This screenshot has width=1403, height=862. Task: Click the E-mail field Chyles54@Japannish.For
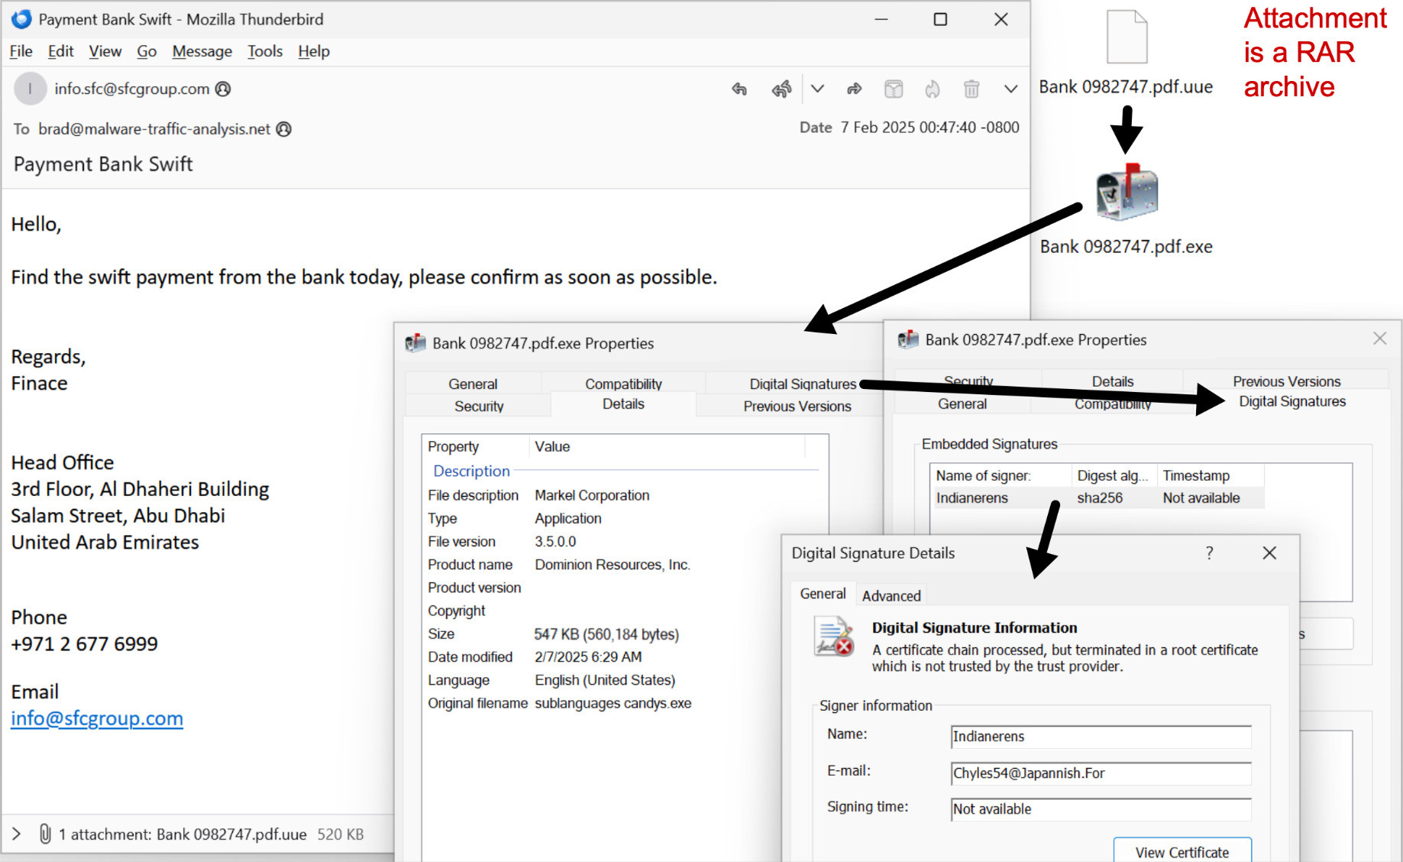[1101, 773]
